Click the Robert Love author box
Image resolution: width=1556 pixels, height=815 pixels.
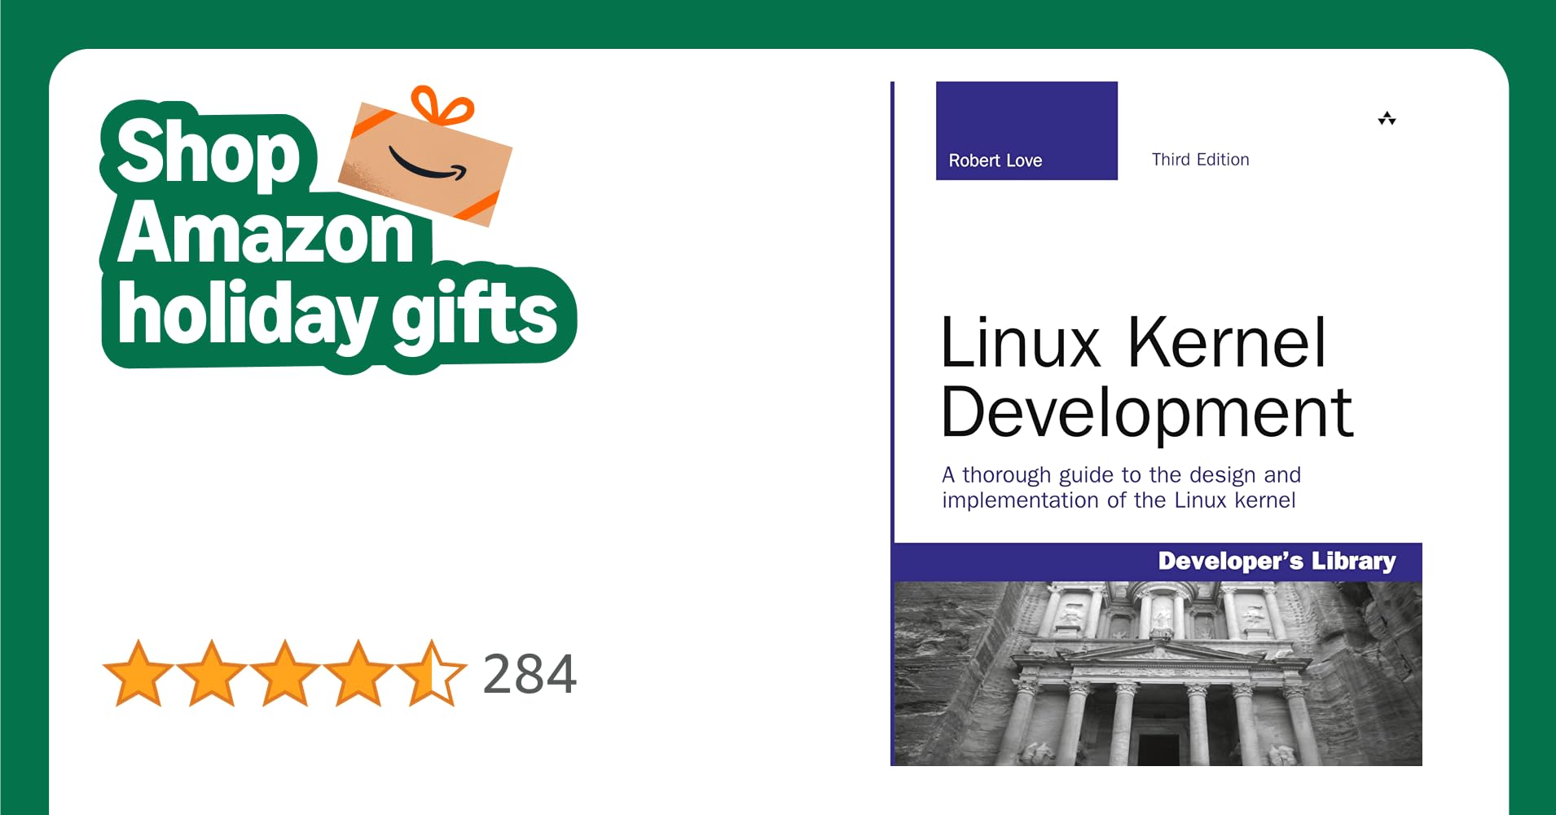[x=1026, y=130]
